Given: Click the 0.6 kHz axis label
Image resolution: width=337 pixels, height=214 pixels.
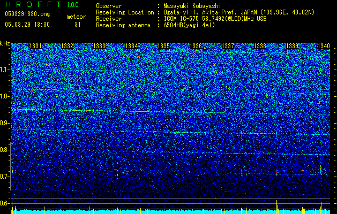Looking at the screenshot, I should point(5,203).
